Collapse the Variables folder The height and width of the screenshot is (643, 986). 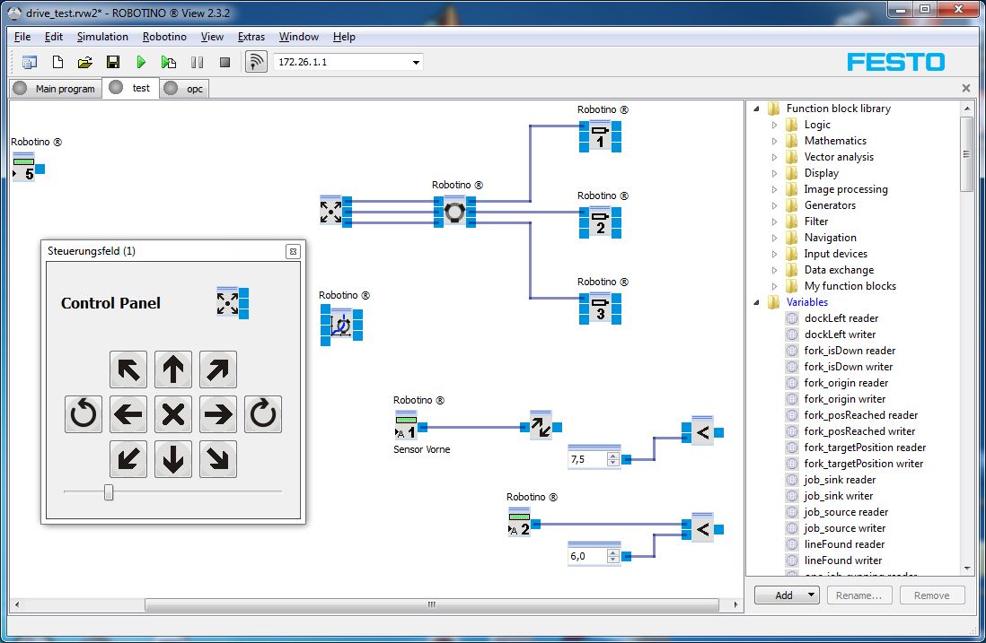756,302
